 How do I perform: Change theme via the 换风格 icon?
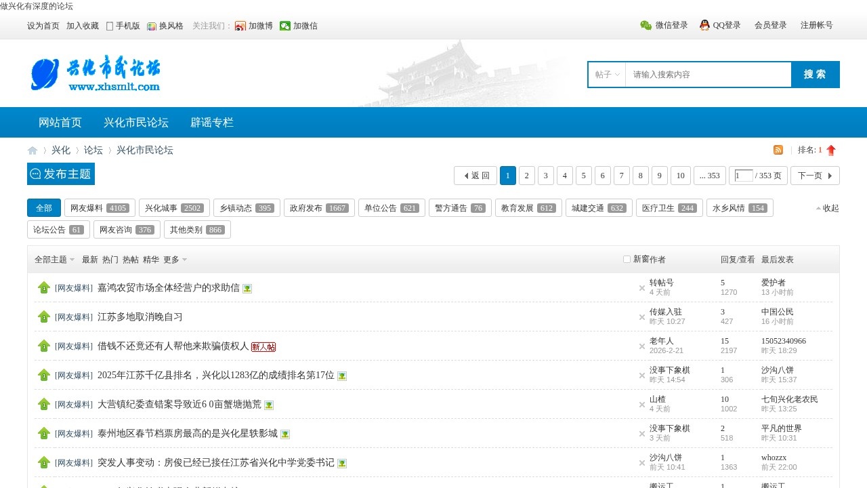click(x=153, y=26)
